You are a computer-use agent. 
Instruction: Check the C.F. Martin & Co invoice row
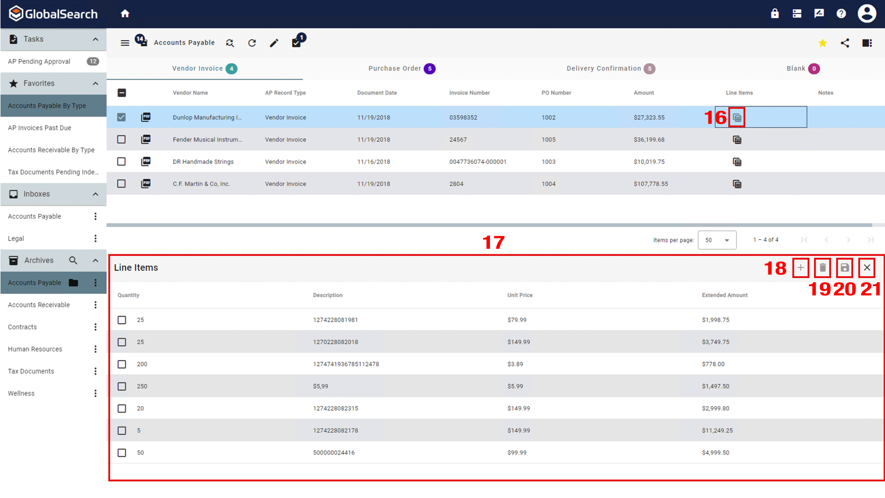tap(121, 184)
